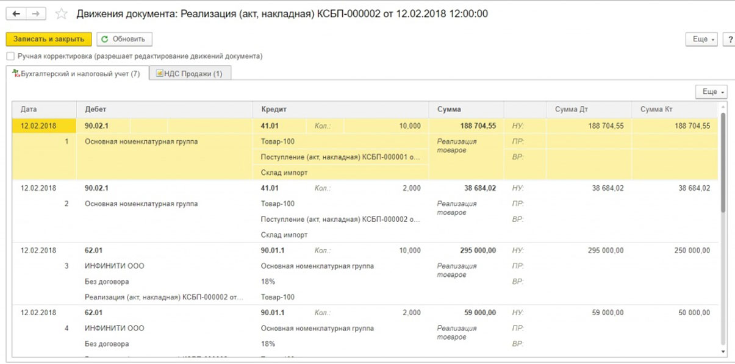Screen dimensions: 735x364
Task: Click the Записать и закрыть button
Action: (x=49, y=39)
